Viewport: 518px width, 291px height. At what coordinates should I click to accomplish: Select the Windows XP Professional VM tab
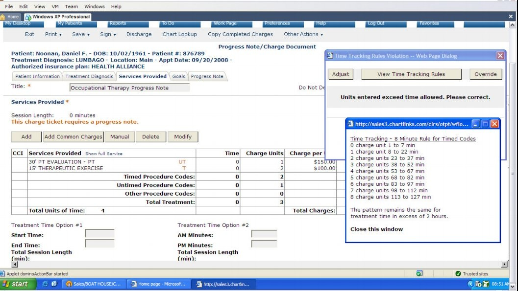coord(57,17)
